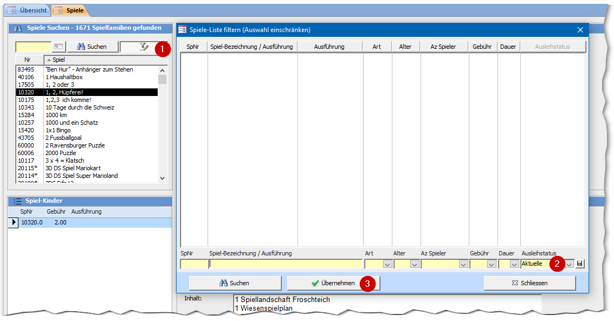Image resolution: width=614 pixels, height=321 pixels.
Task: Click the SpNr column header in filter results
Action: pos(193,47)
